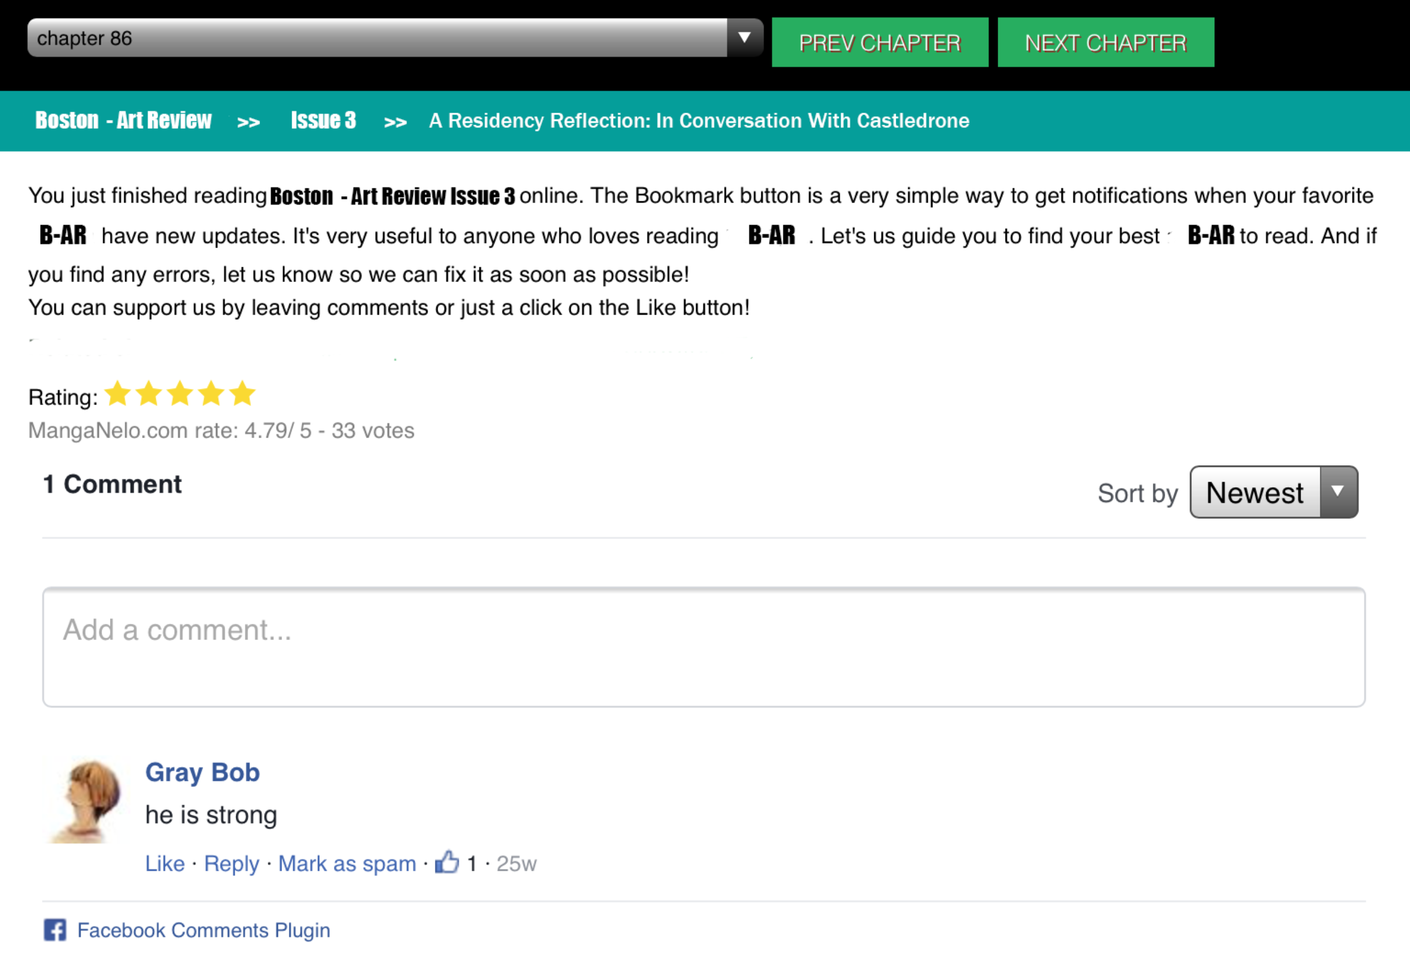The height and width of the screenshot is (975, 1410).
Task: Like Gray Bob's comment
Action: (164, 864)
